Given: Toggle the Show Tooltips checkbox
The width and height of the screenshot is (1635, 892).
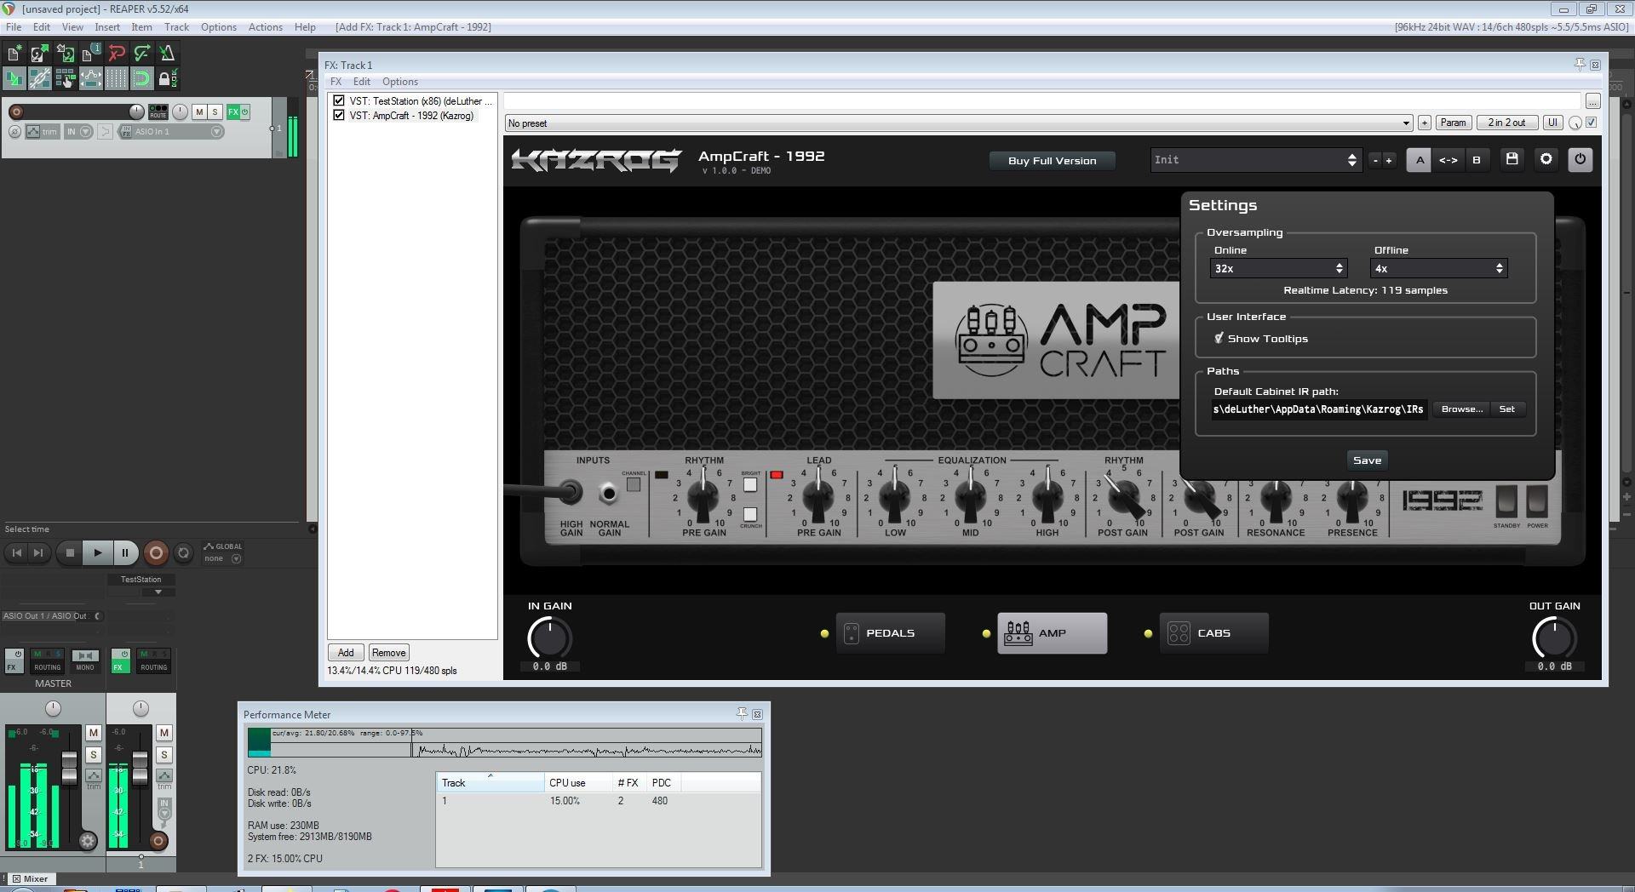Looking at the screenshot, I should [x=1219, y=338].
